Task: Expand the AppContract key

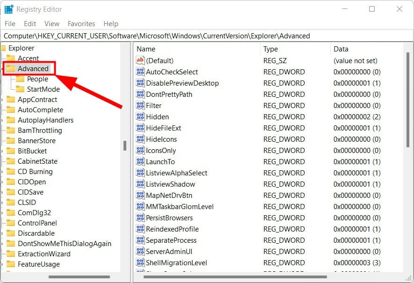Action: tap(2, 100)
